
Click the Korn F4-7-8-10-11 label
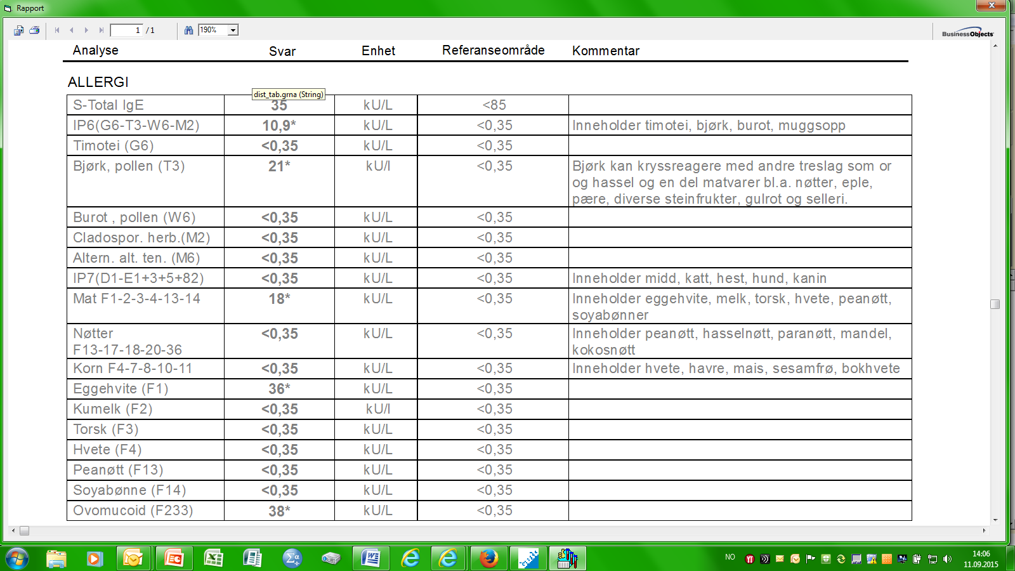click(x=133, y=368)
